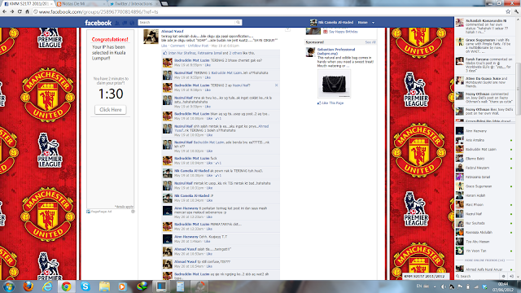Close the 'Notas De Mi' browser tab
The image size is (521, 293).
pos(104,3)
